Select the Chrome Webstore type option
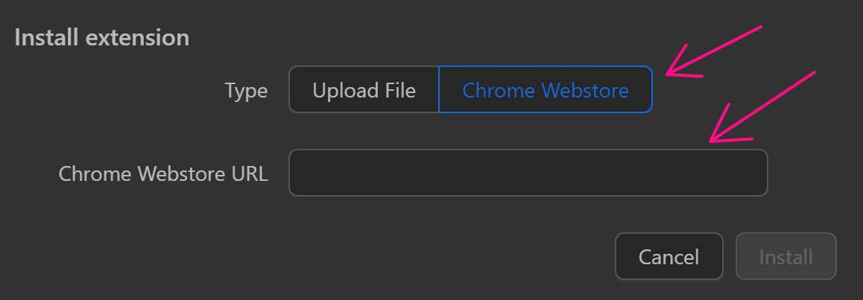 coord(546,90)
